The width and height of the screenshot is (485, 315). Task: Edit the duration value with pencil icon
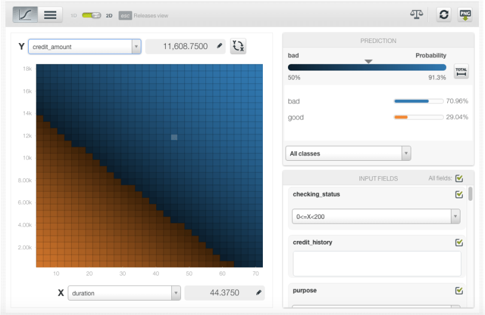259,293
